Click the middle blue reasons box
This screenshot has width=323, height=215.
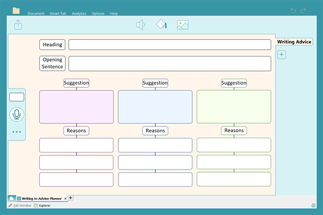point(155,162)
